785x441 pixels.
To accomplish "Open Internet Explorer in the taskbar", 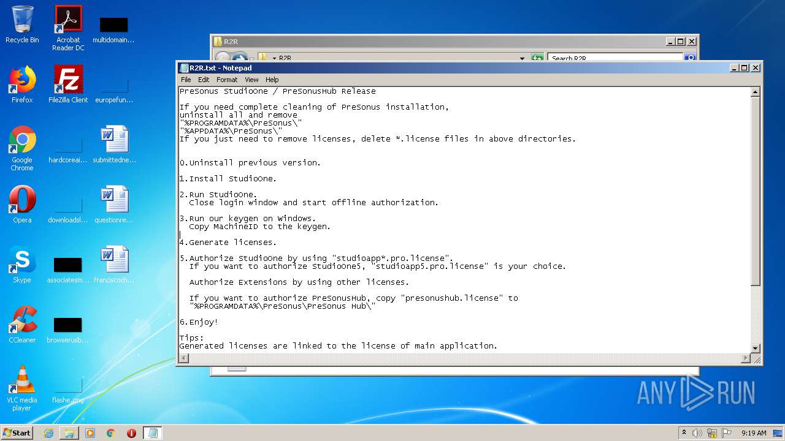I will coord(48,433).
